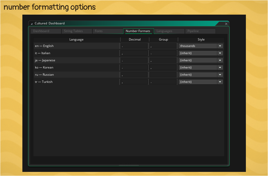Select the 'ko — Korean' row label
Image resolution: width=268 pixels, height=176 pixels.
point(44,67)
